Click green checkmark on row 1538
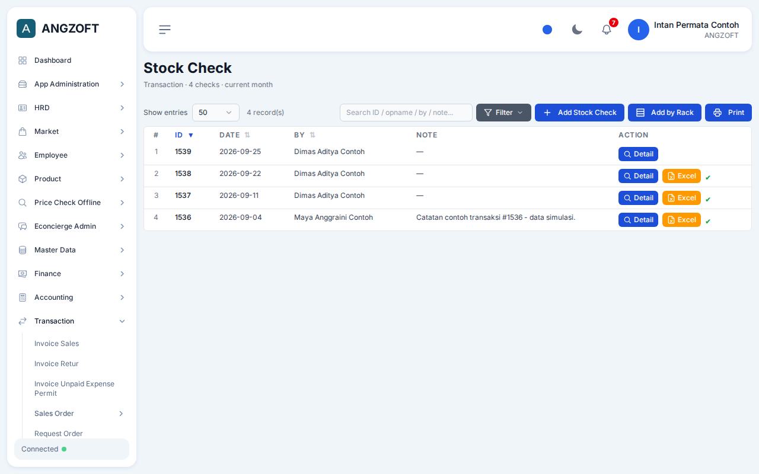The height and width of the screenshot is (474, 759). pos(708,177)
